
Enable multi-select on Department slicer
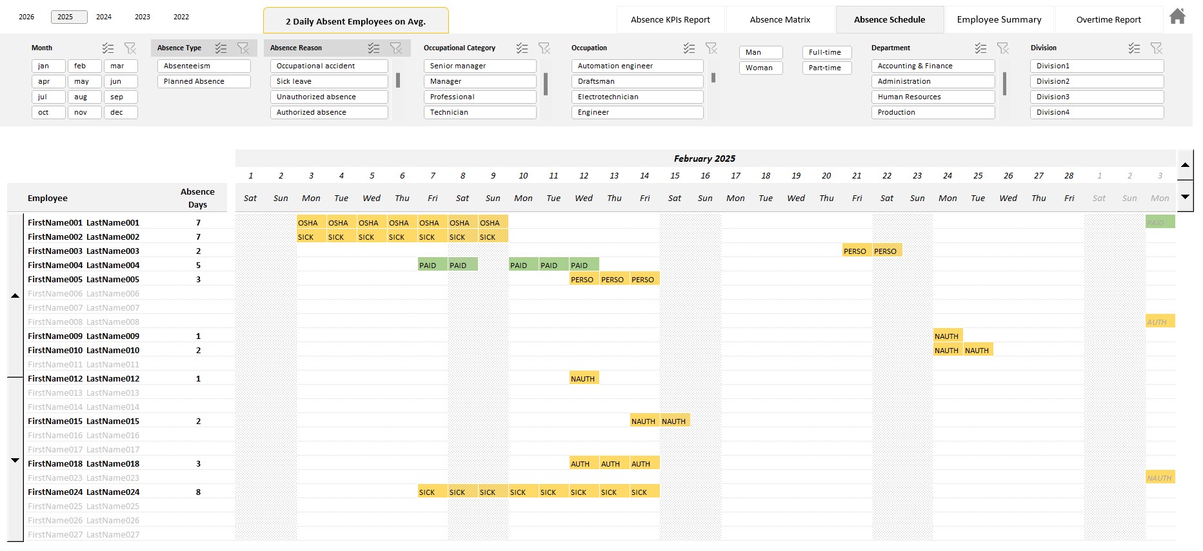tap(981, 48)
